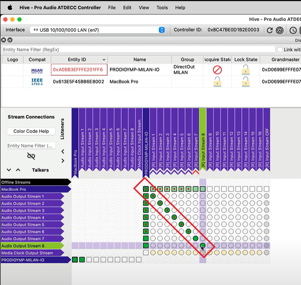Click the Compat column header
Screen dimensions: 301x285
(x=37, y=60)
